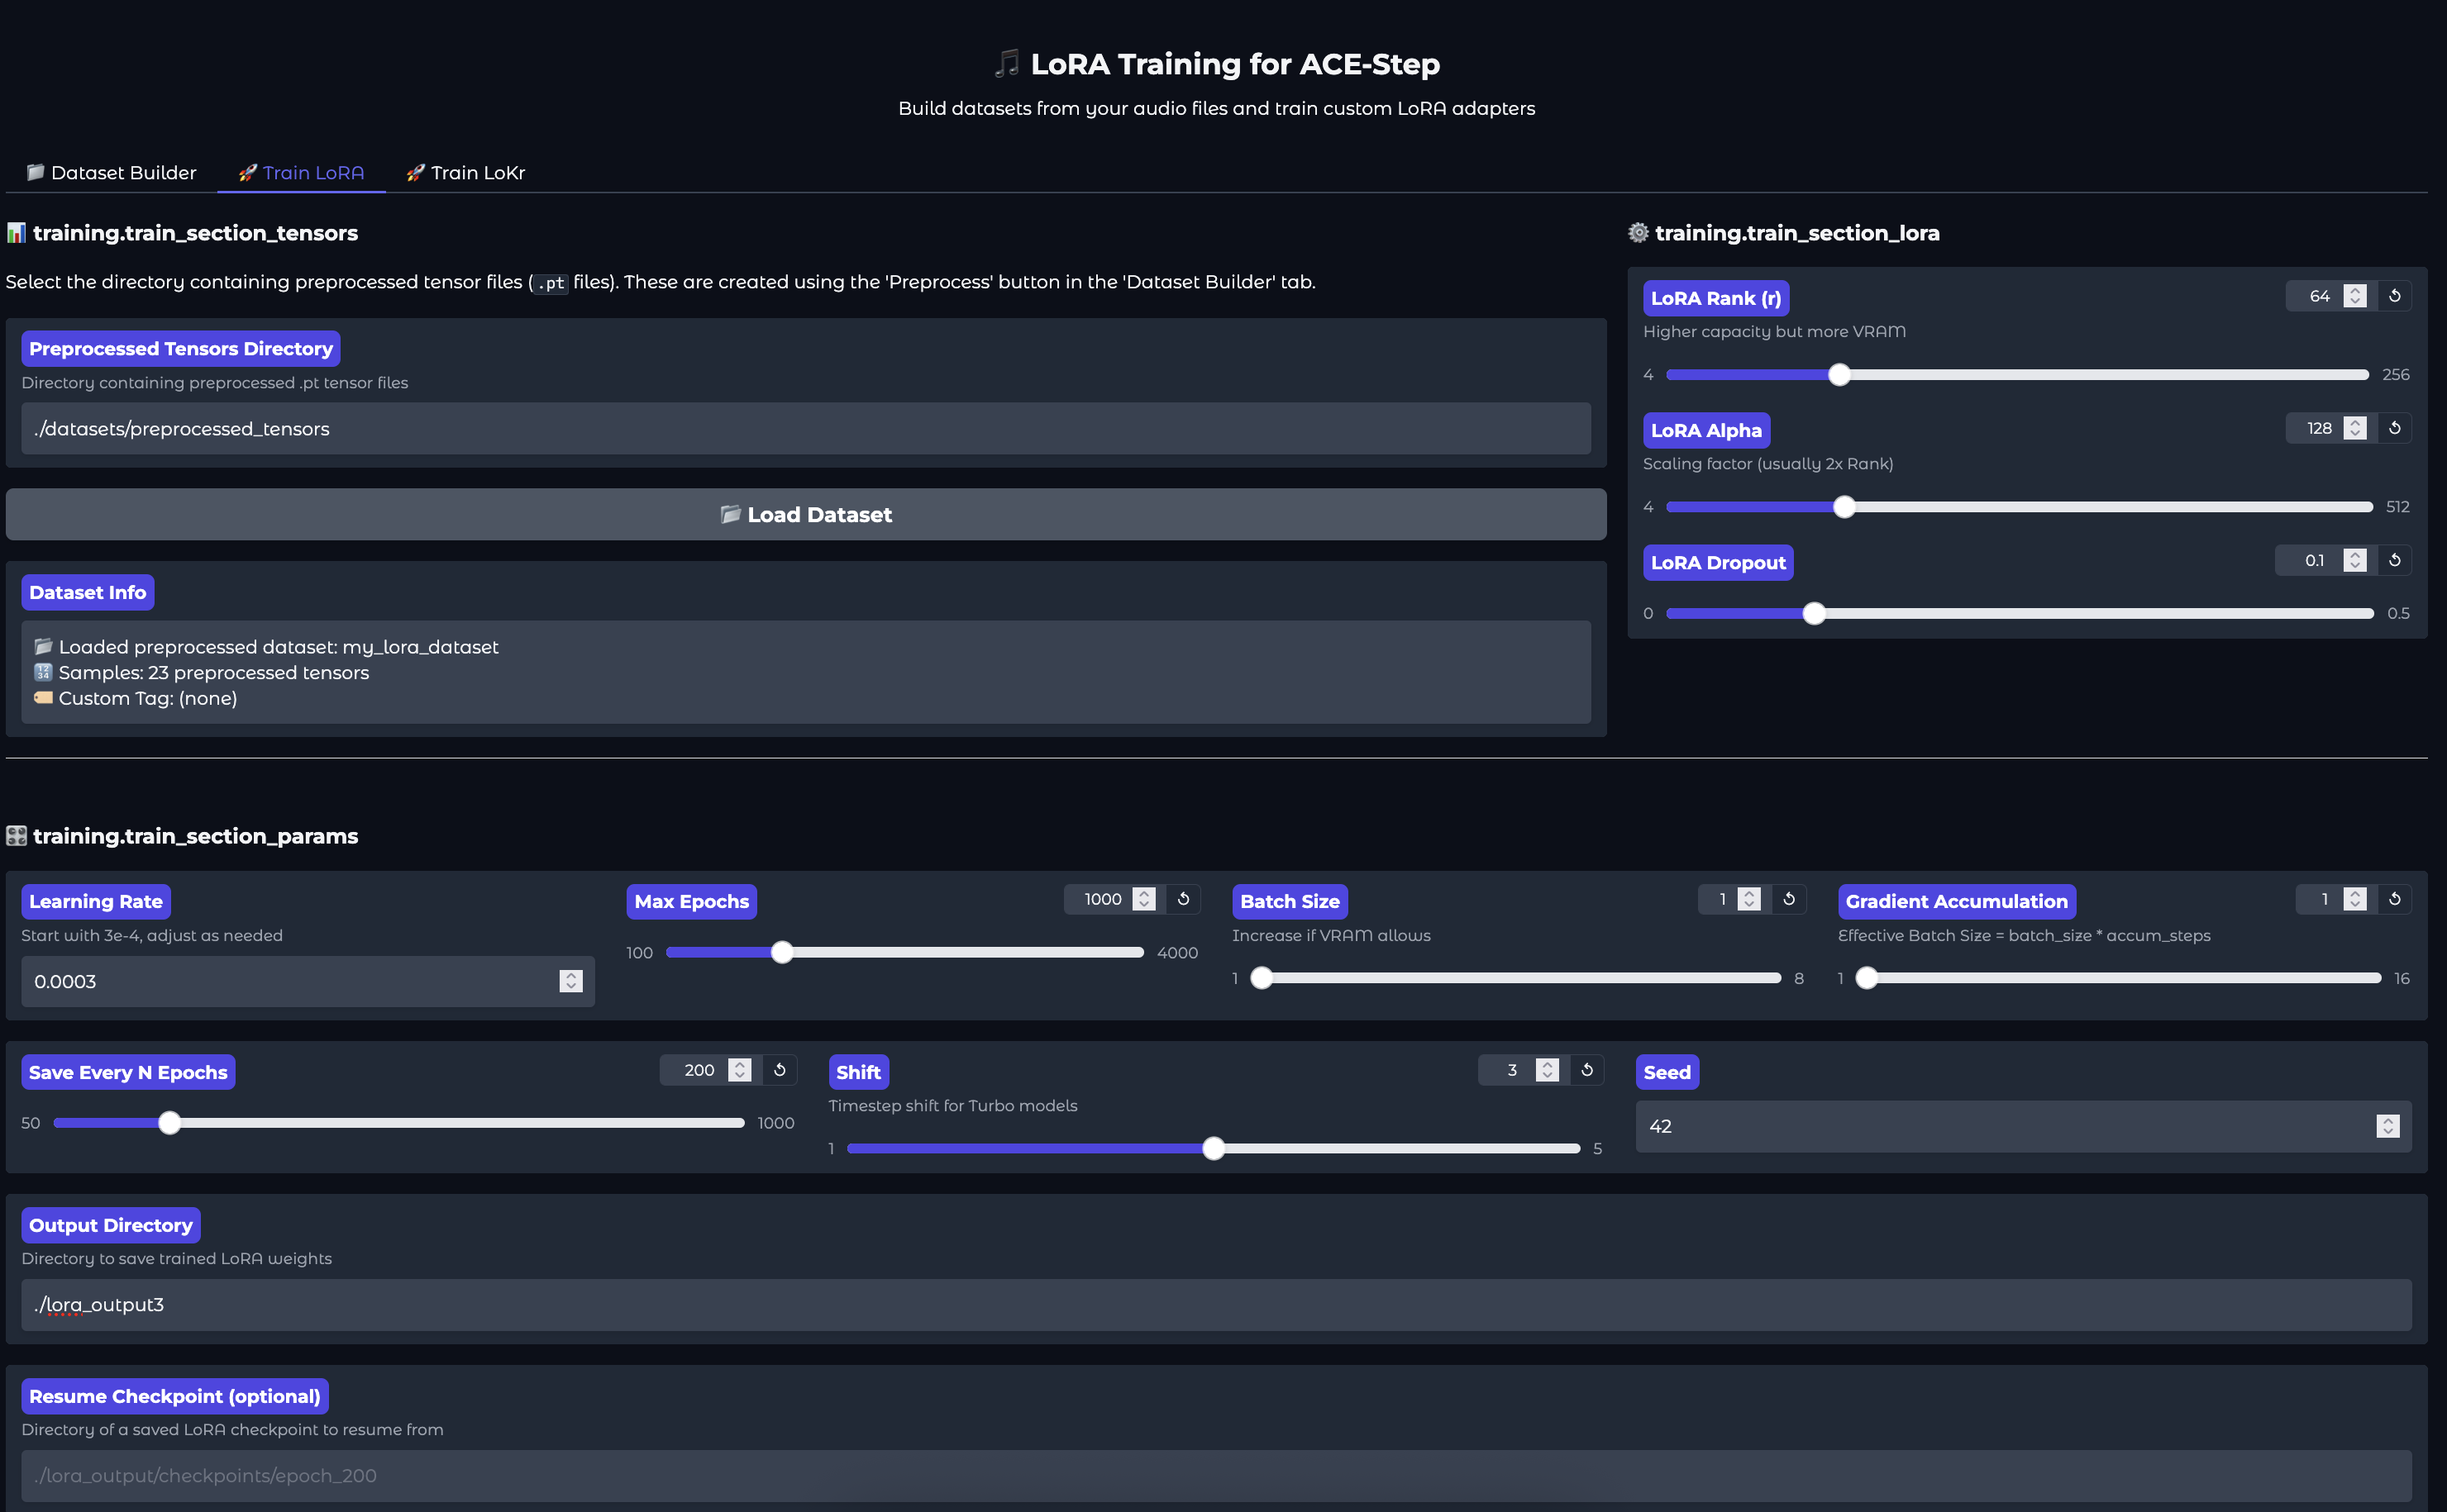Reset Save Every N Epochs value
This screenshot has height=1512, width=2447.
click(780, 1070)
